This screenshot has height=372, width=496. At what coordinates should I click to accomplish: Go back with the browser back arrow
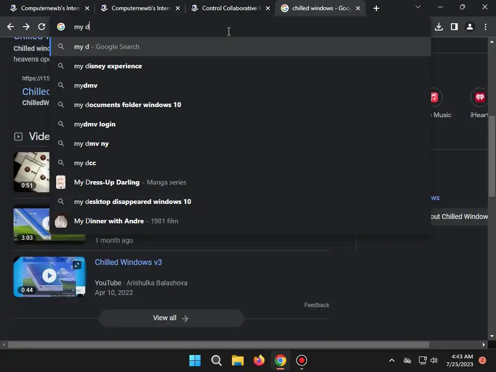coord(11,27)
